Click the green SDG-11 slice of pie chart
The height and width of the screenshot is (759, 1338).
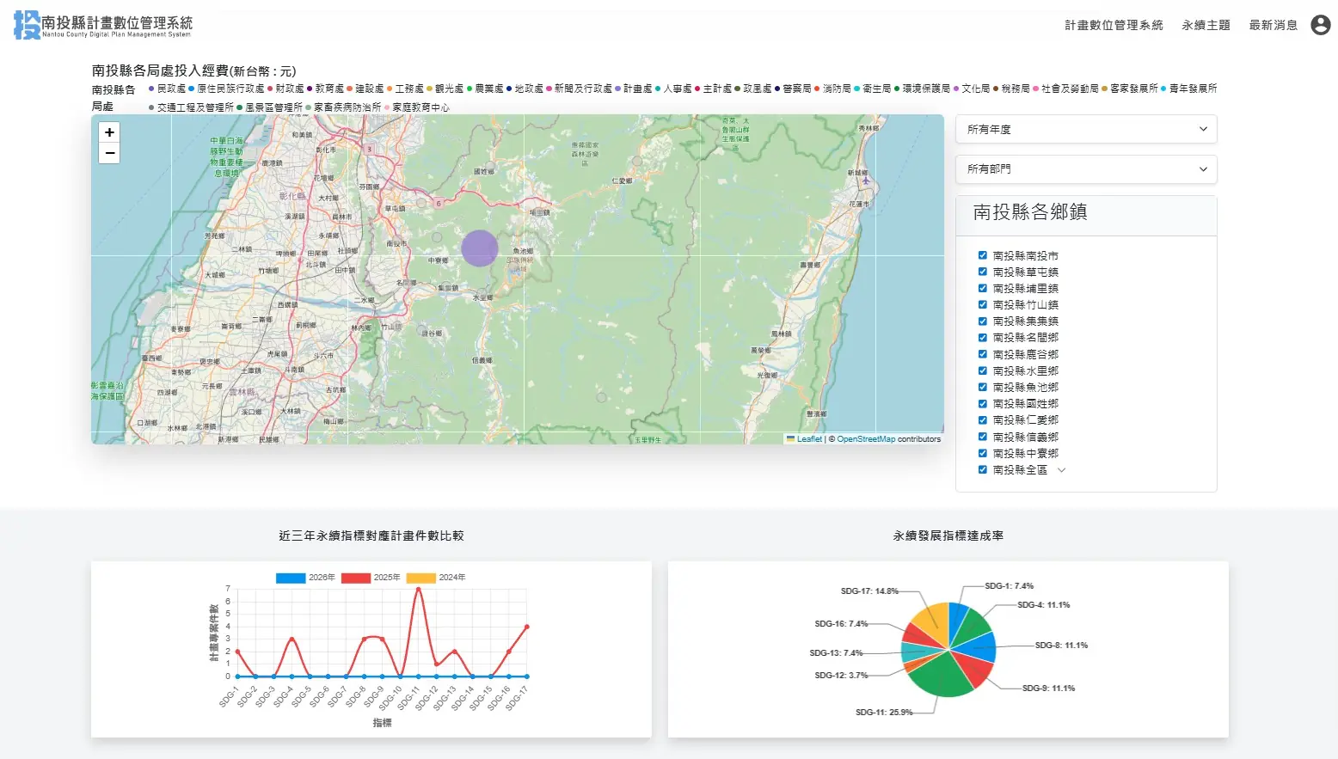pos(940,676)
